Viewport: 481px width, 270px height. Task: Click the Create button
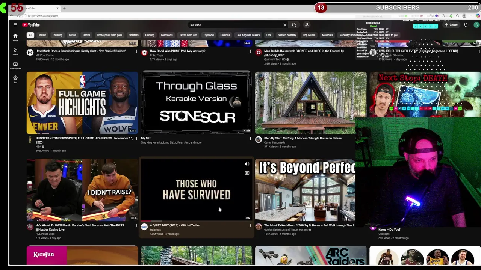[451, 25]
